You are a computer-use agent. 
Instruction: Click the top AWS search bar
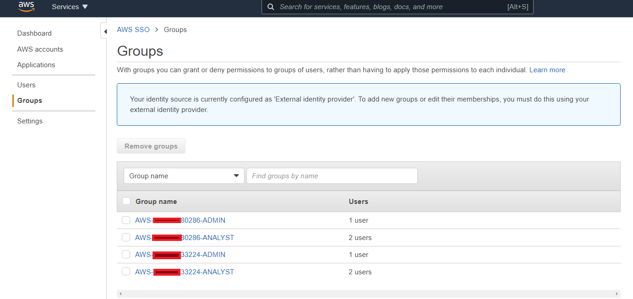[398, 7]
